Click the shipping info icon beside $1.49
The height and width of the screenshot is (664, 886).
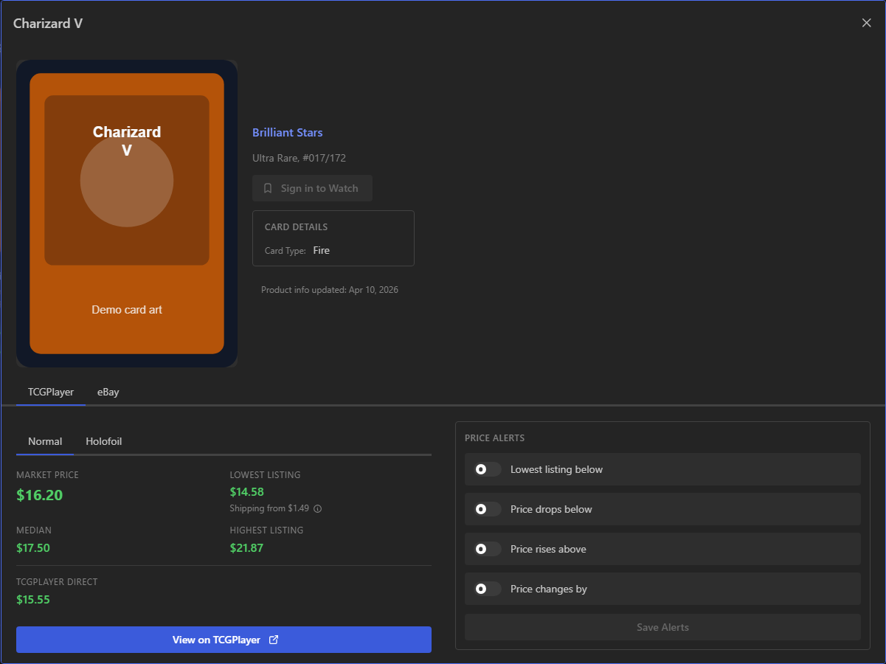pos(318,508)
